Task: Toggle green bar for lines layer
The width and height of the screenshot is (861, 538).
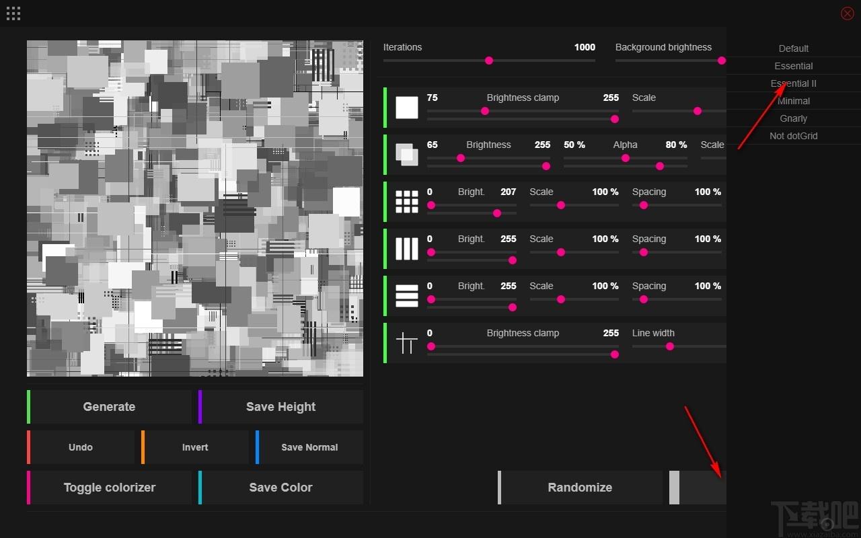Action: point(385,343)
